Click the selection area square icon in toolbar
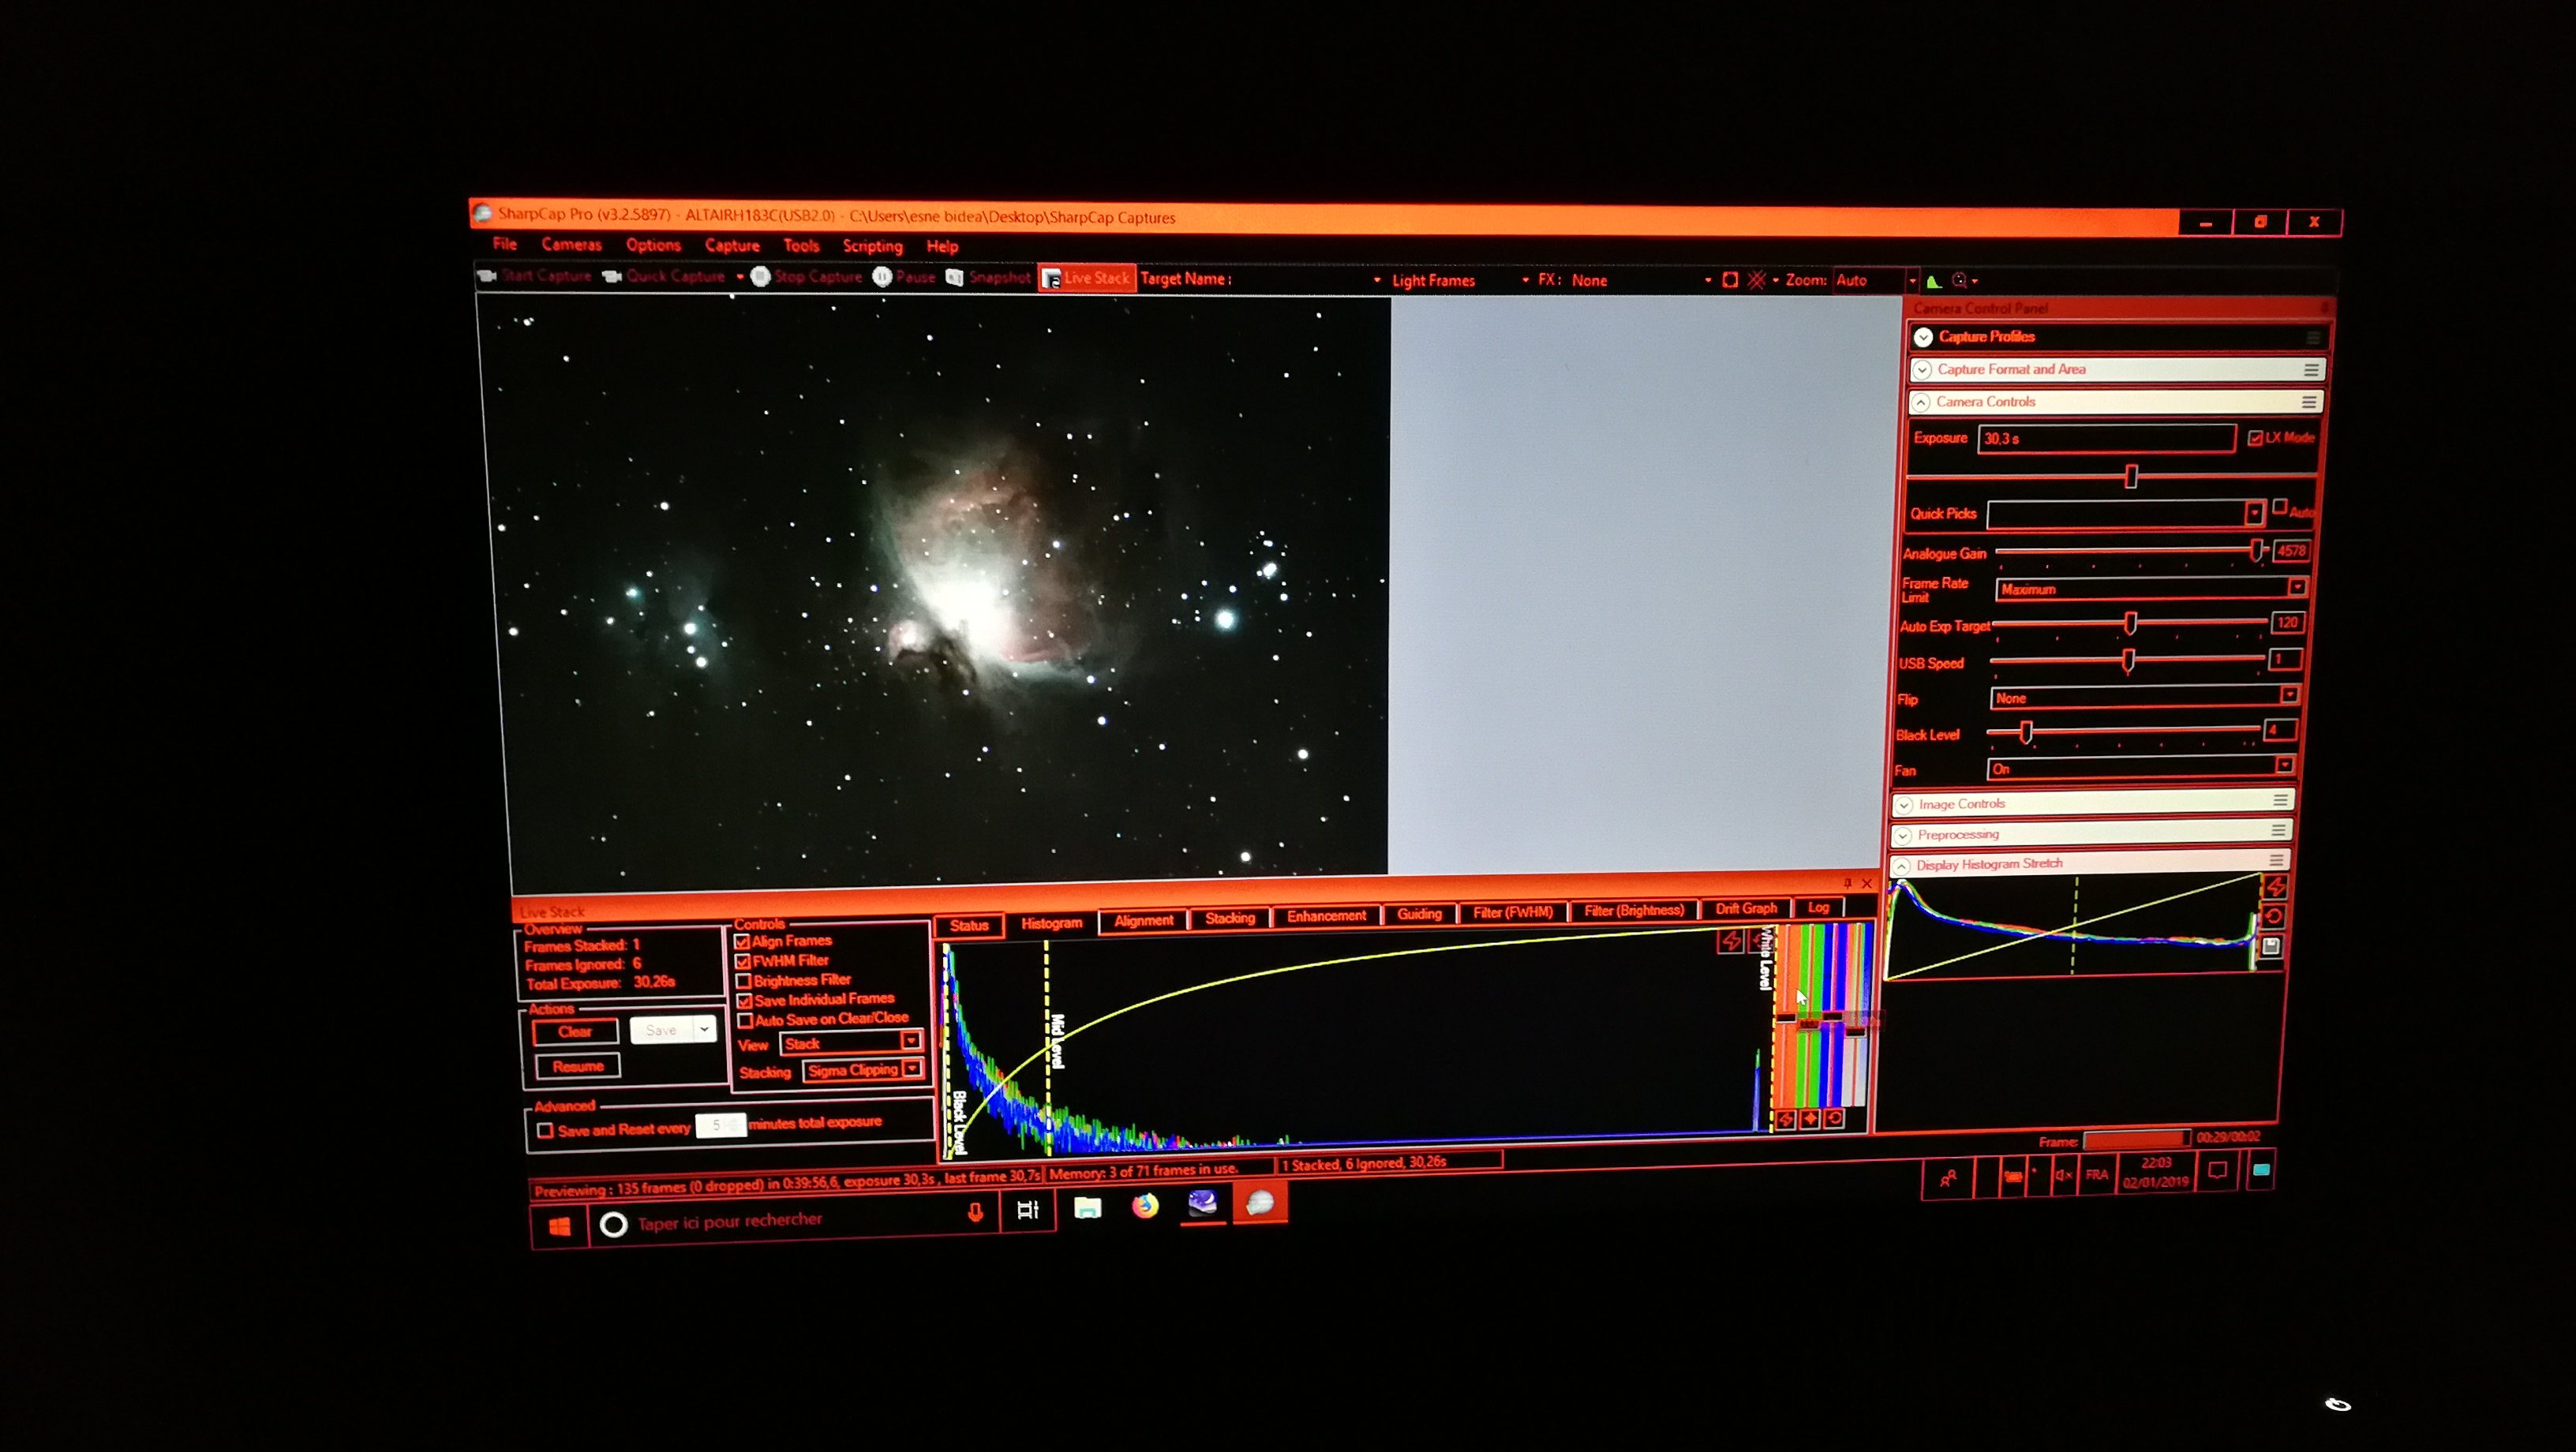 click(1730, 280)
